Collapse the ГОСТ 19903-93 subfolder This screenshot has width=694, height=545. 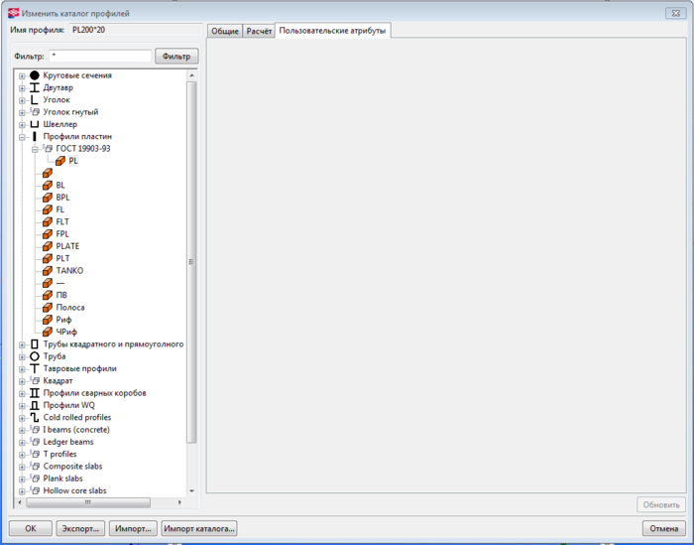click(x=35, y=149)
